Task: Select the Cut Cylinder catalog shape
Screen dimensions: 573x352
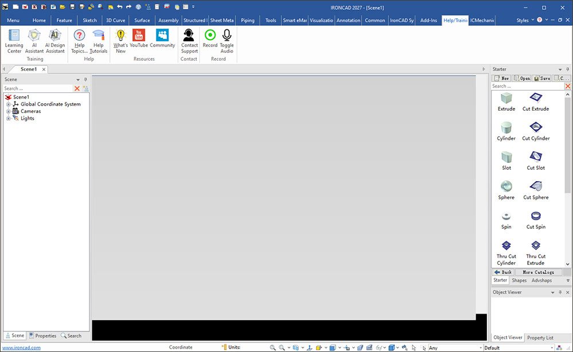Action: point(536,131)
